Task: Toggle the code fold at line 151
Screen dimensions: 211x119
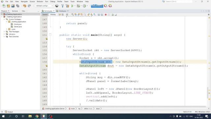Action: (x=50, y=35)
